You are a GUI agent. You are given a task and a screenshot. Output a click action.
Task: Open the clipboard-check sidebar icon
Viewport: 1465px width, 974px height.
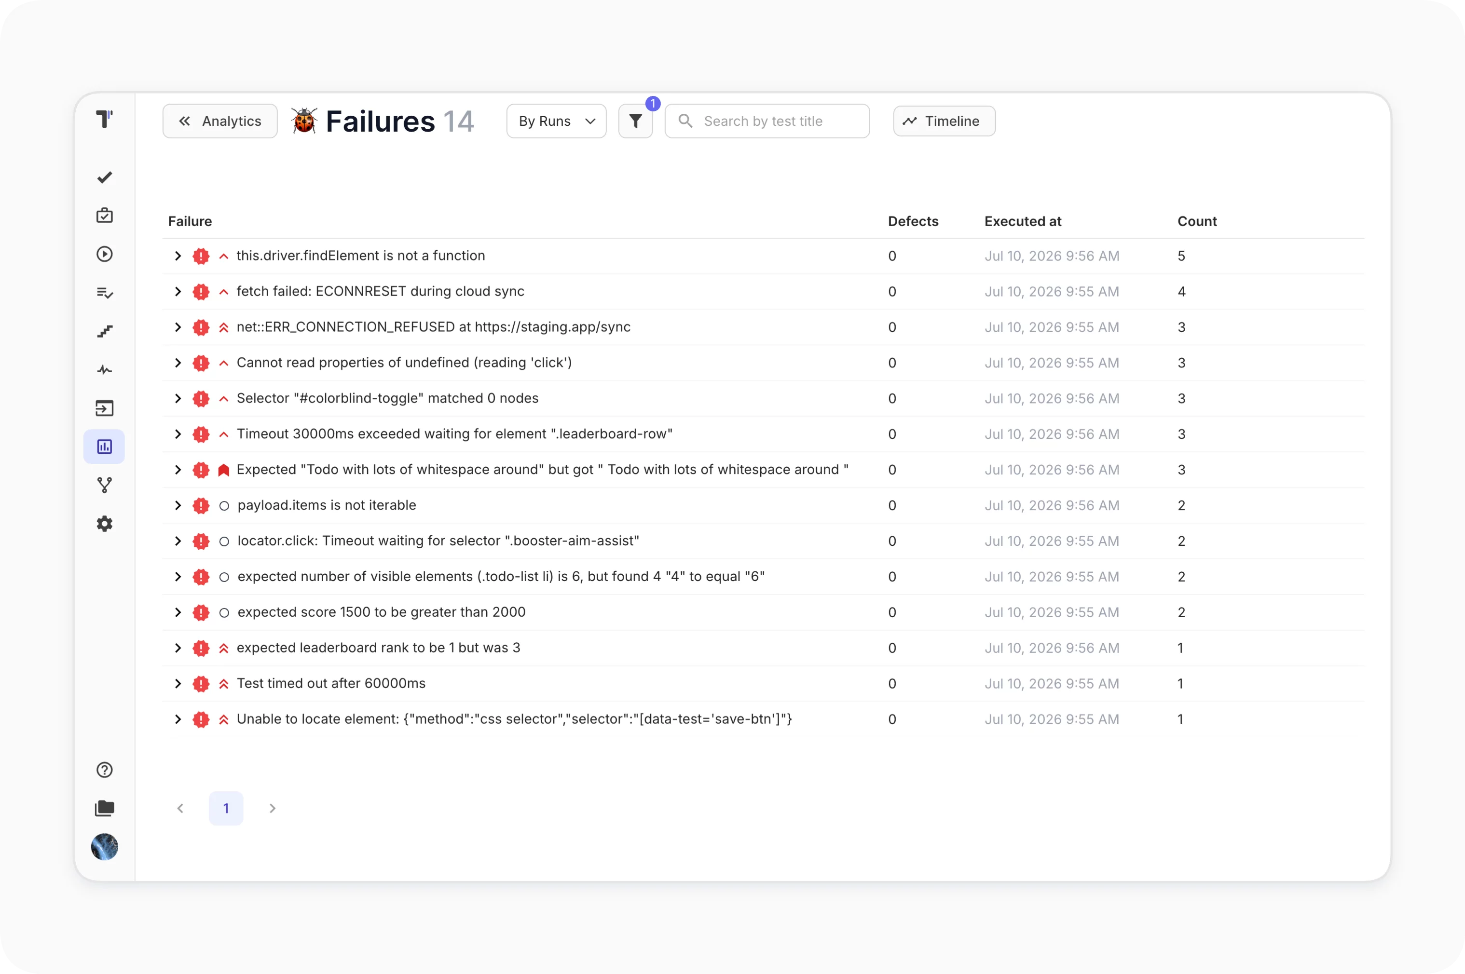coord(104,216)
